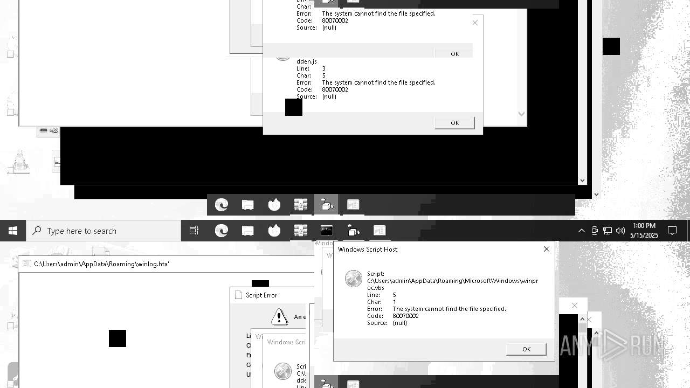Open the last pinned app on the main taskbar
Viewport: 690px width, 388px height.
click(379, 231)
